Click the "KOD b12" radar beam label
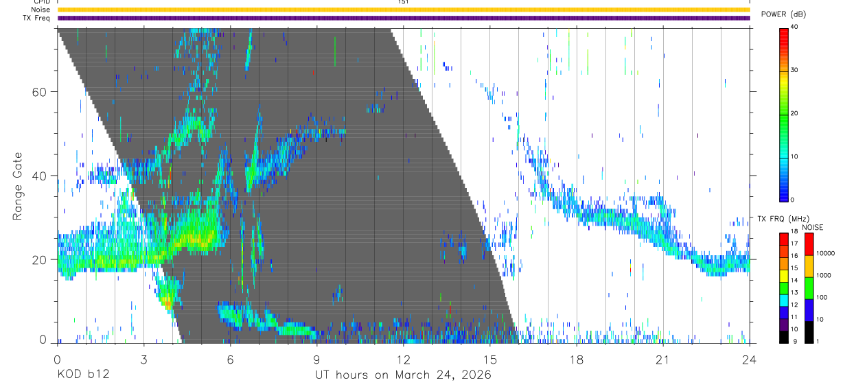 click(x=83, y=375)
